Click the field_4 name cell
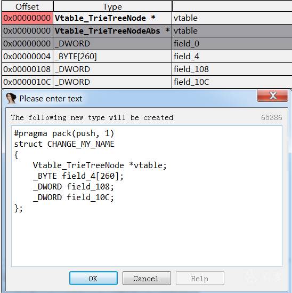Image resolution: width=292 pixels, height=293 pixels. tap(232, 57)
